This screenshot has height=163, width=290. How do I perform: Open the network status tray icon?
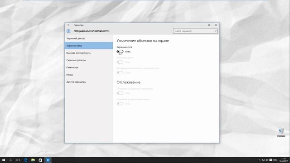(263, 160)
